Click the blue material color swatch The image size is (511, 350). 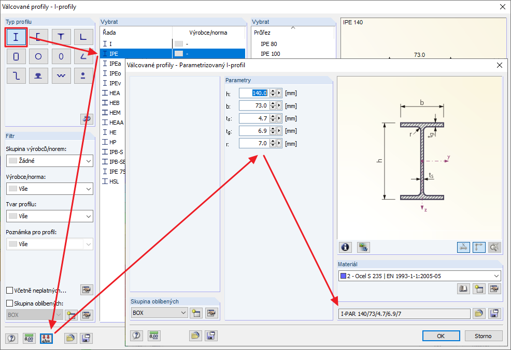pyautogui.click(x=343, y=276)
